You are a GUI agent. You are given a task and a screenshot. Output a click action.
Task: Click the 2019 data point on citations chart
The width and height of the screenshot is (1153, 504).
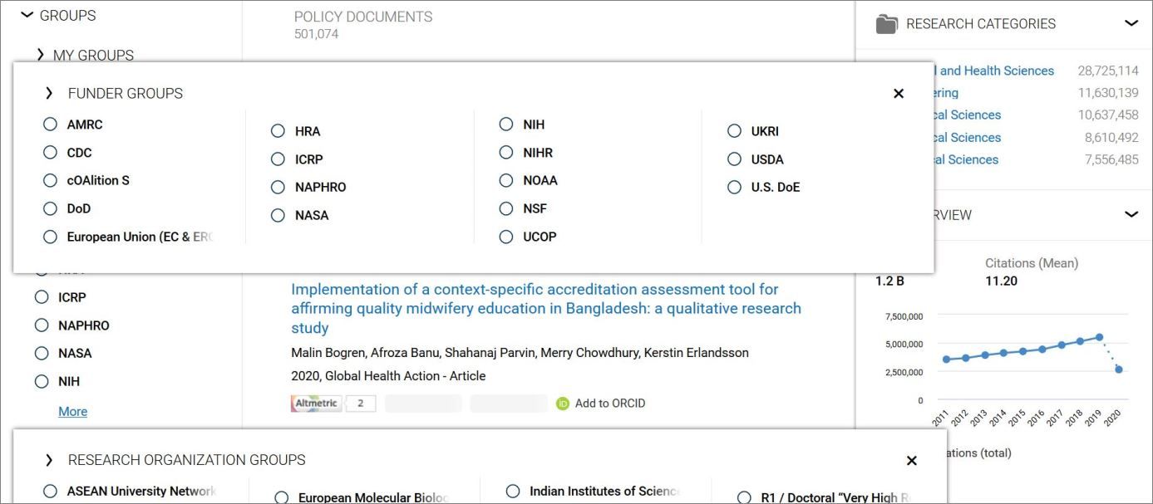(x=1099, y=337)
